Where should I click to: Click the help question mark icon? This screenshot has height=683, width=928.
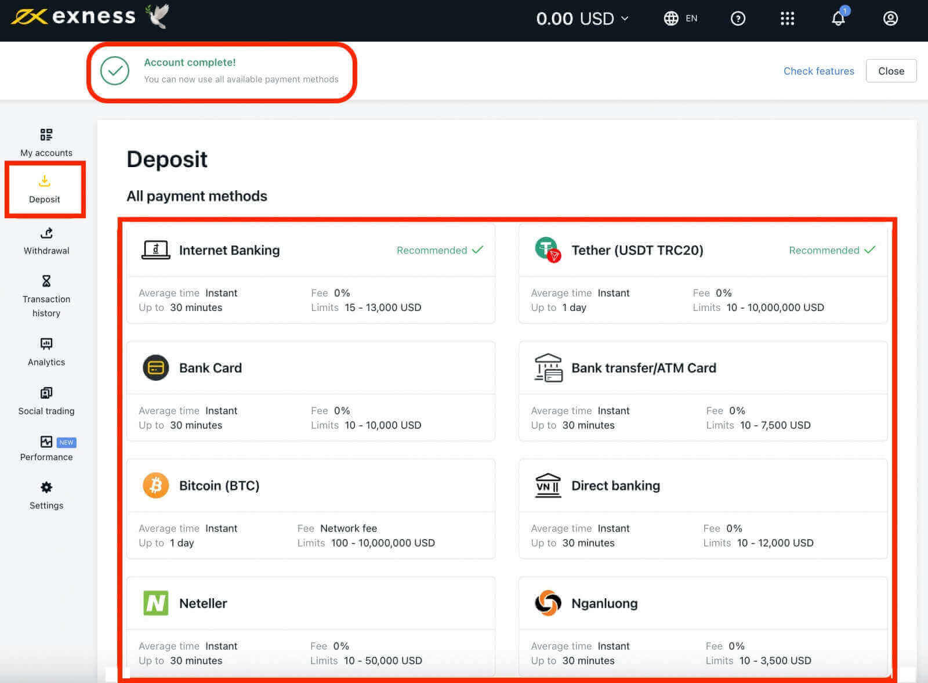pos(738,19)
